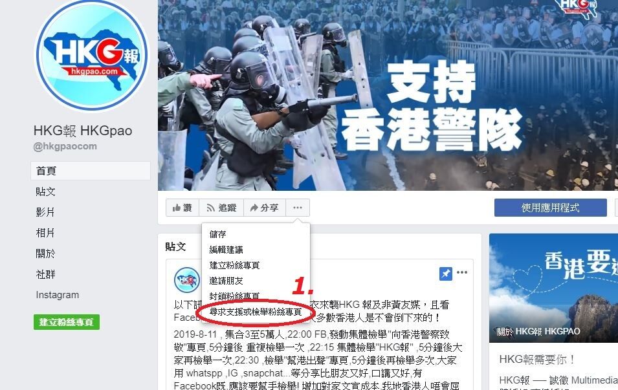618x390 pixels.
Task: Open the 支持香港警隊 cover photo
Action: [388, 95]
